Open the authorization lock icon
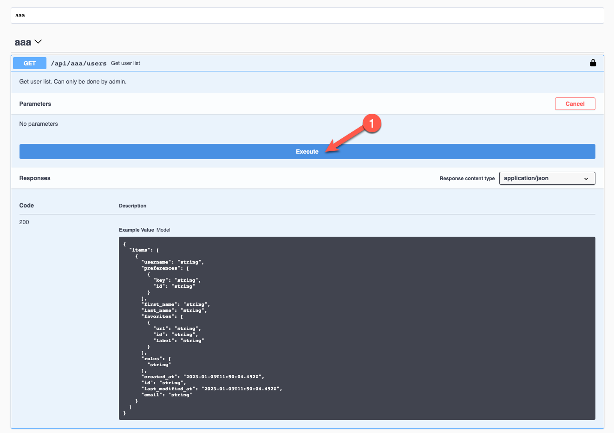 tap(593, 63)
